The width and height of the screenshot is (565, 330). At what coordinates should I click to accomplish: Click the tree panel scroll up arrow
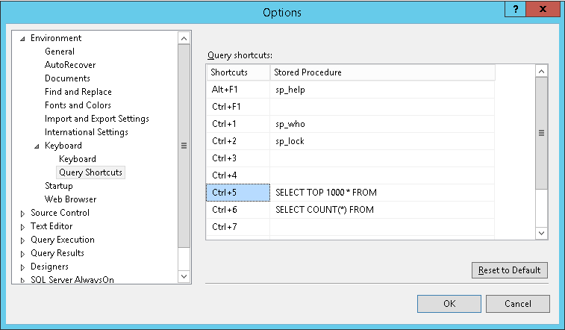coord(184,39)
